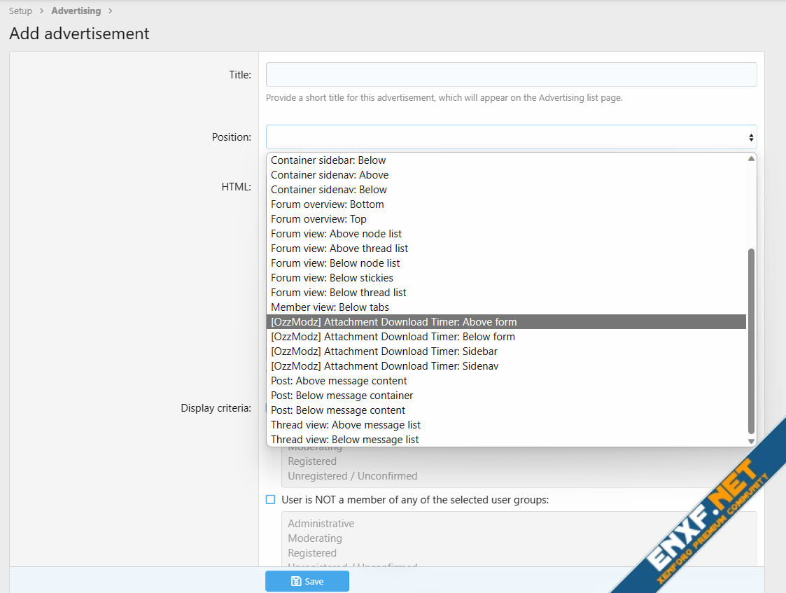Choose 'Attachment Download Timer: Sidenav' position
Image resolution: width=786 pixels, height=593 pixels.
coord(384,366)
